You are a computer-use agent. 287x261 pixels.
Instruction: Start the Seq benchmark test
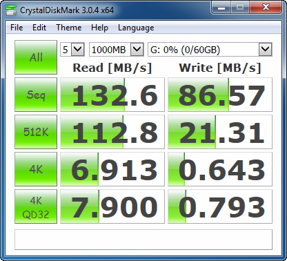[36, 95]
